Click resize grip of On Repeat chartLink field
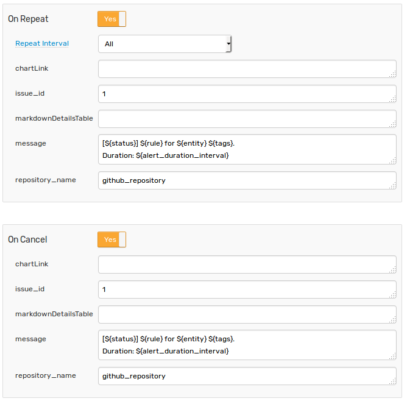 [393, 74]
